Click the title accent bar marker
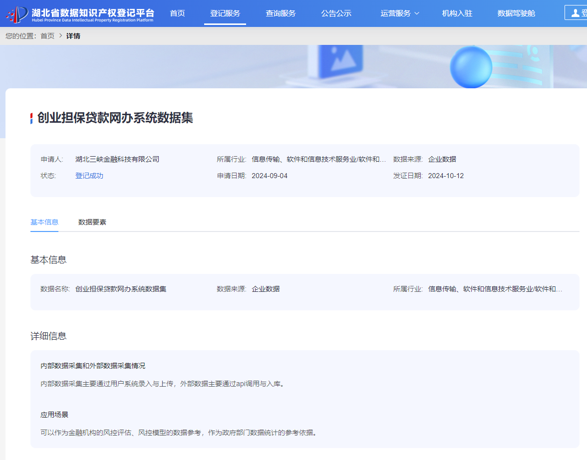The height and width of the screenshot is (460, 587). [31, 118]
